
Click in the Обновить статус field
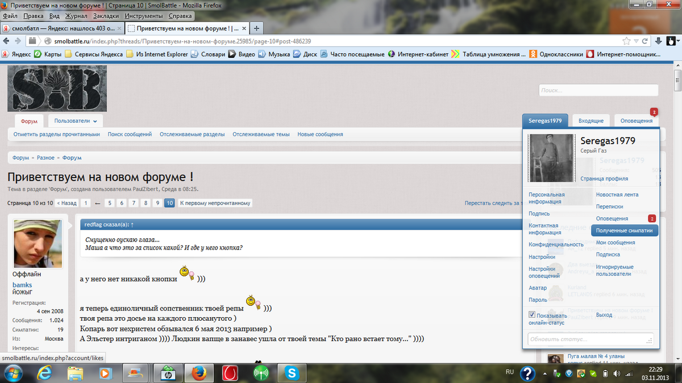tap(590, 339)
